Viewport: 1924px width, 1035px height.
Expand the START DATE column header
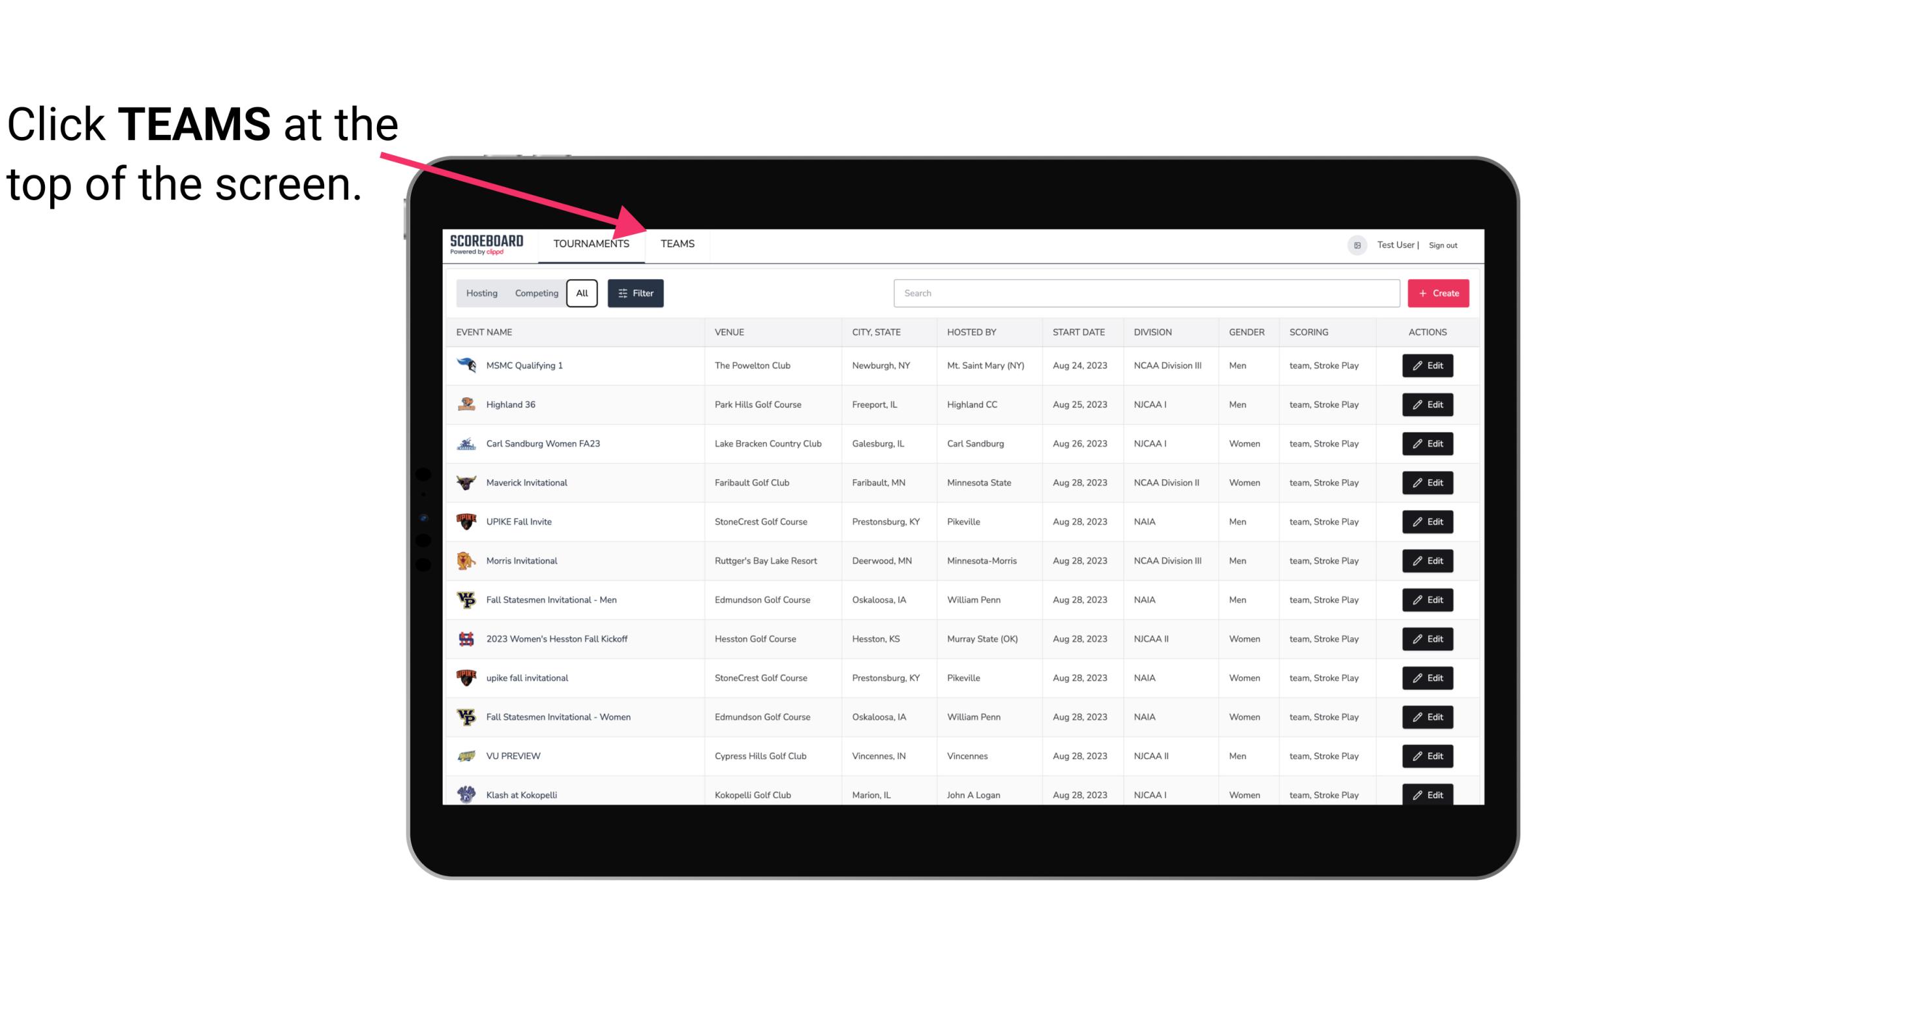coord(1078,331)
